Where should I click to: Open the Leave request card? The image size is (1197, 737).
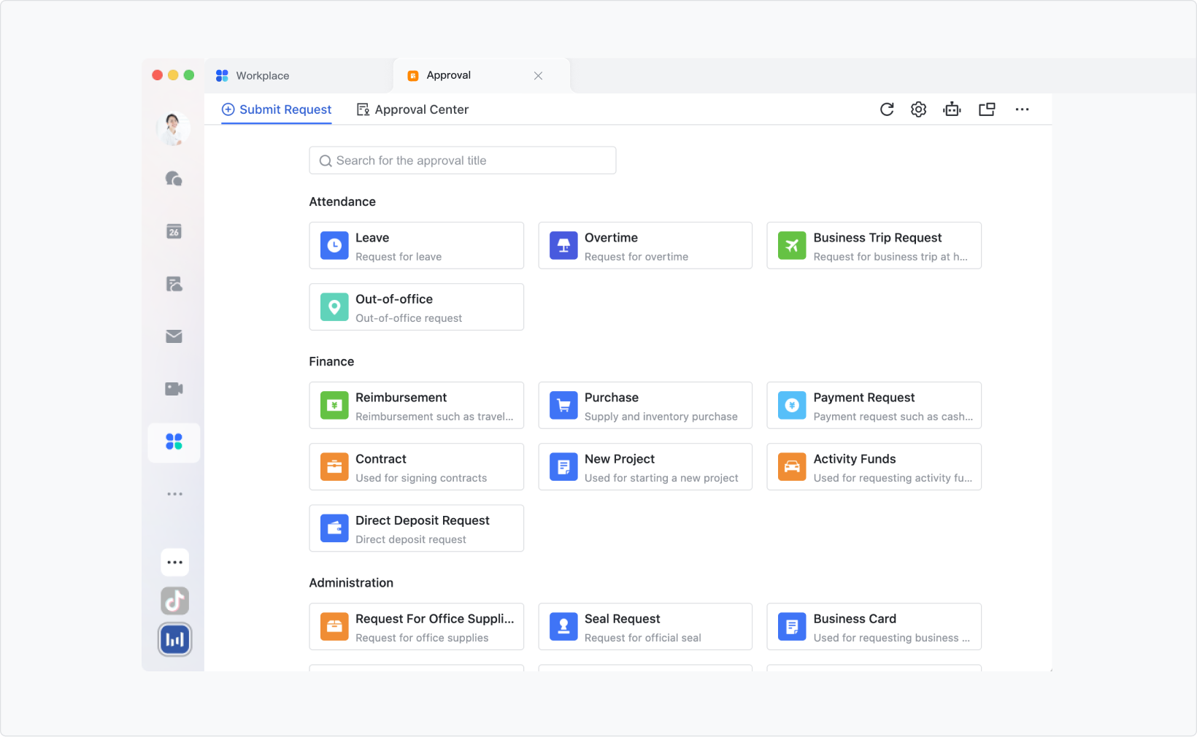[416, 246]
